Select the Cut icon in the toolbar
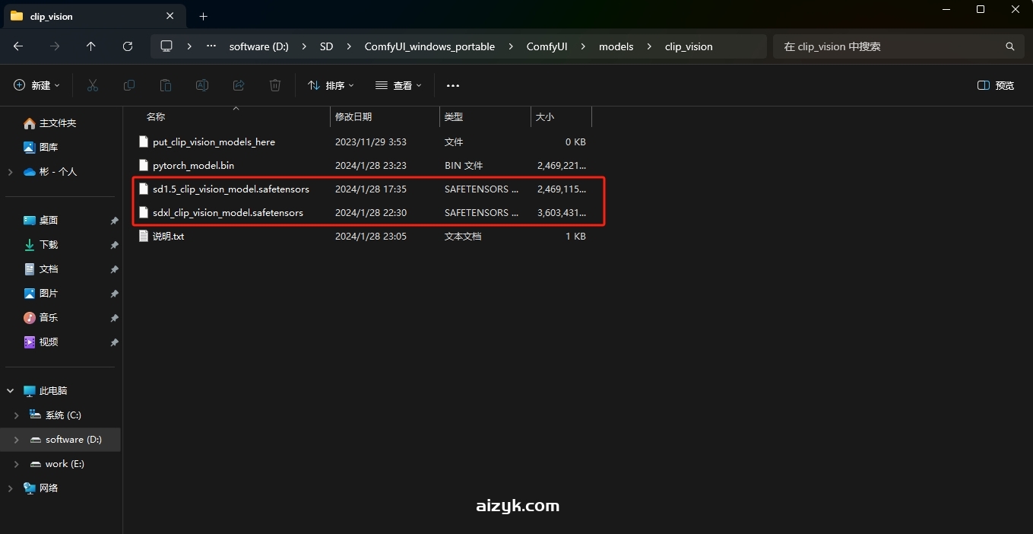 [x=92, y=85]
